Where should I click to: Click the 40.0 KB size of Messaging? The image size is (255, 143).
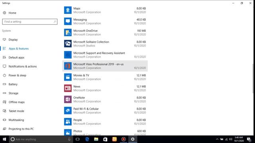tap(141, 19)
